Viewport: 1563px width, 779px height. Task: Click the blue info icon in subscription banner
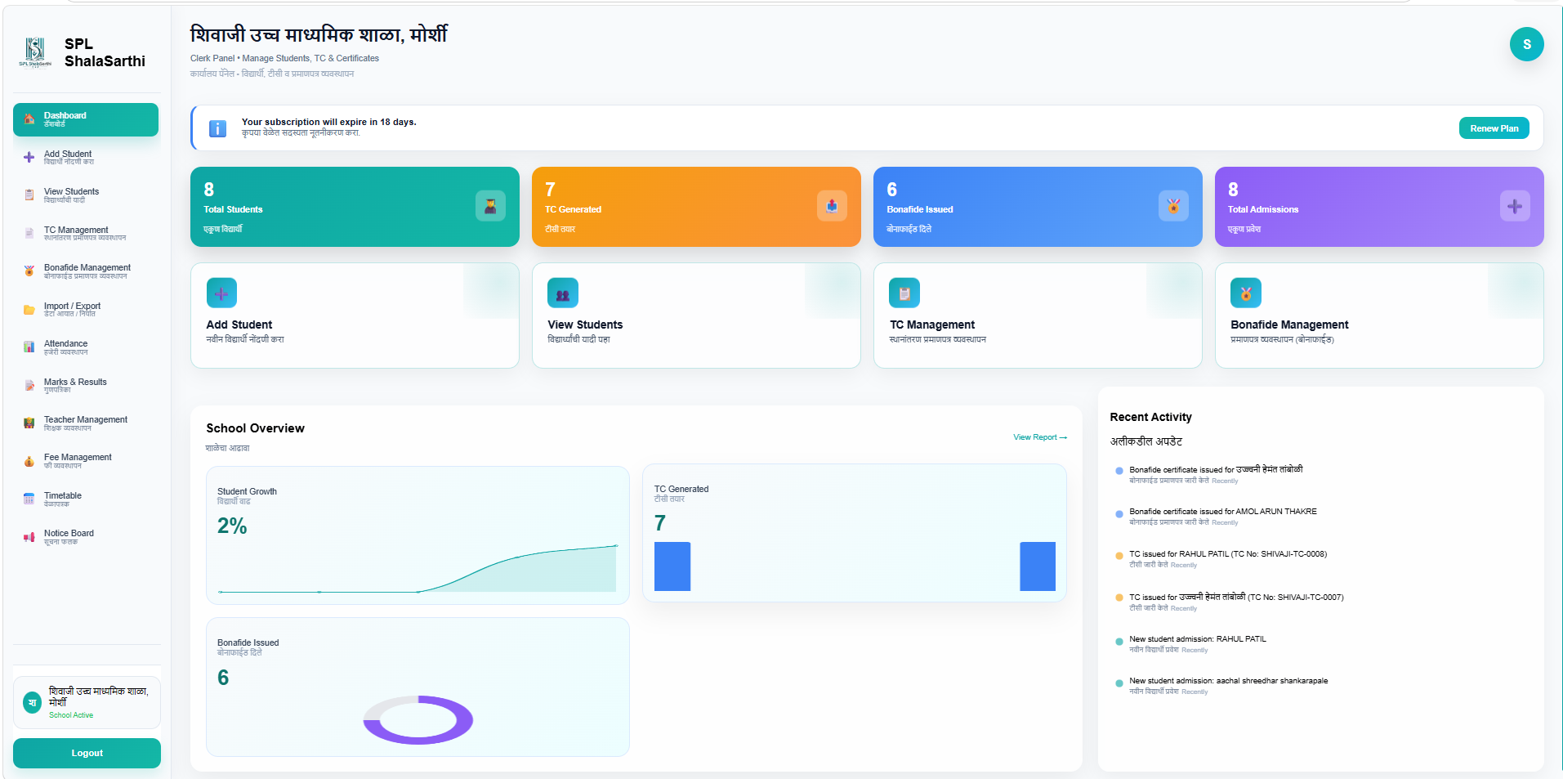217,128
